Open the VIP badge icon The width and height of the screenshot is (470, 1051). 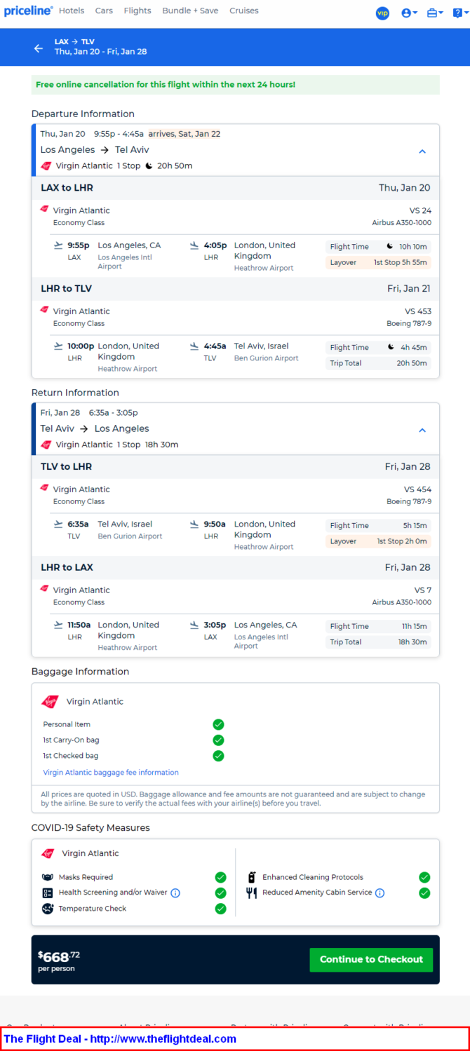click(x=382, y=13)
